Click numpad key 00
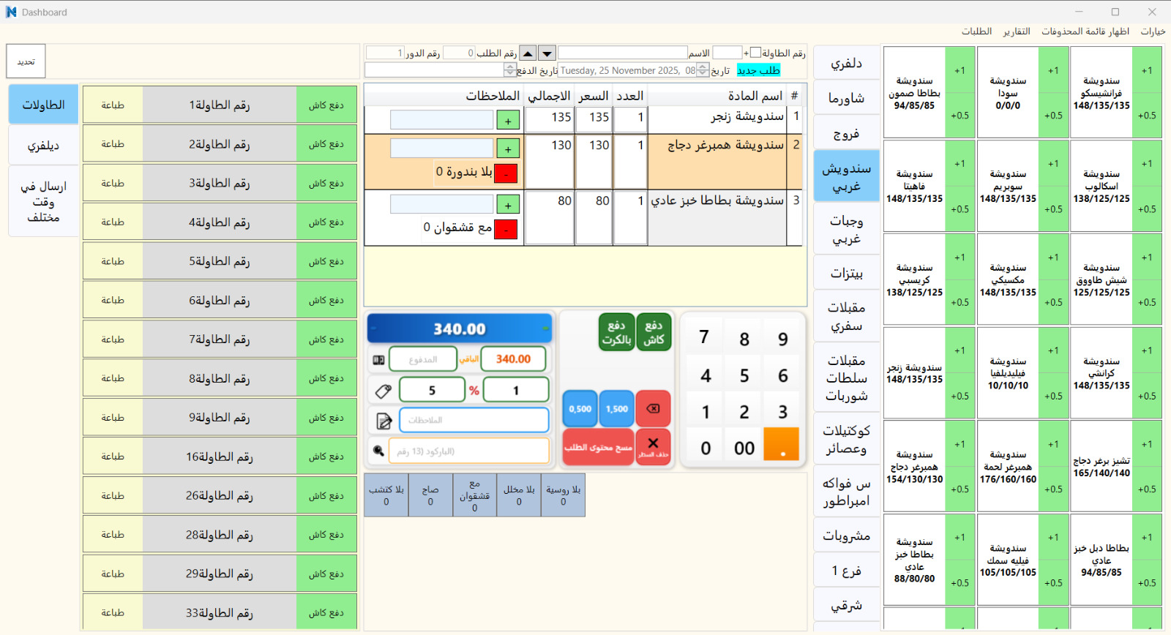 [744, 448]
